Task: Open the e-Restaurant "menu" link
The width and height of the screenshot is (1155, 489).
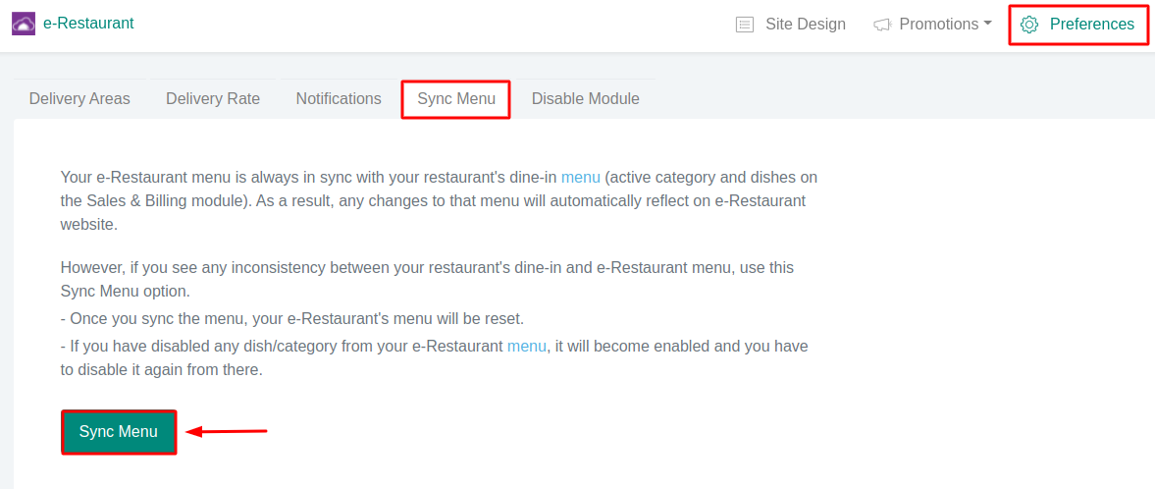Action: tap(526, 346)
